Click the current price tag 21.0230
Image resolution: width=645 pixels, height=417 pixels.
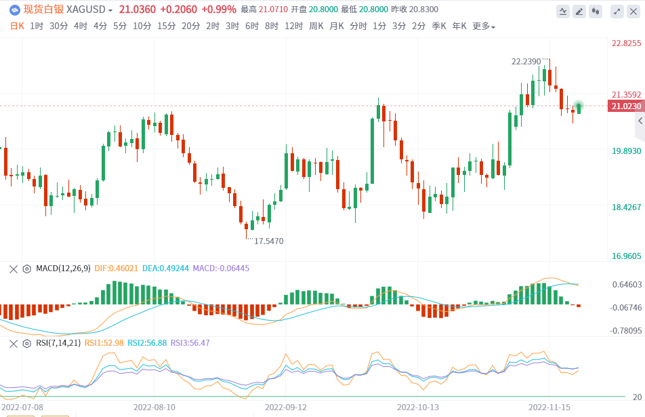tap(626, 106)
